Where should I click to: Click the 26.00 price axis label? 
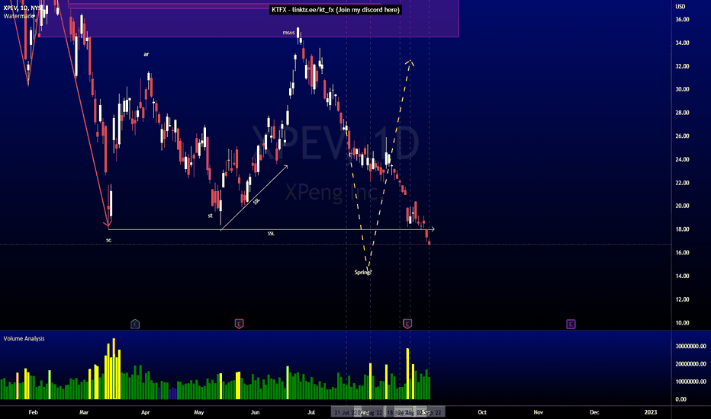pos(682,136)
